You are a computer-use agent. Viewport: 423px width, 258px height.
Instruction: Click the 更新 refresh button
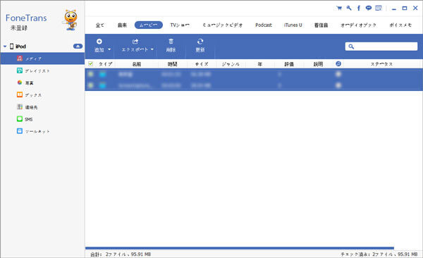point(200,46)
